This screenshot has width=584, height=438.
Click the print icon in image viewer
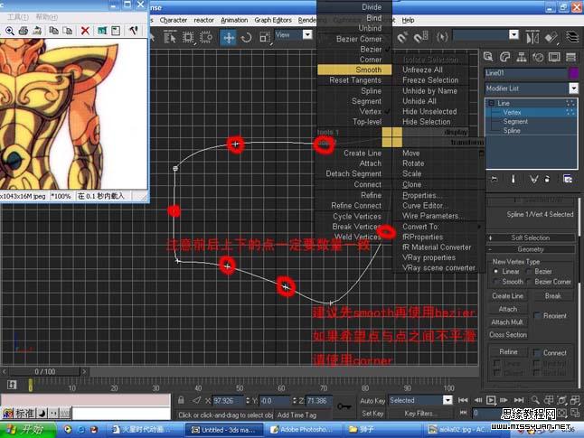click(x=24, y=31)
